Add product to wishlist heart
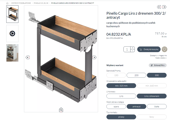This screenshot has width=170, height=120. 164,49
